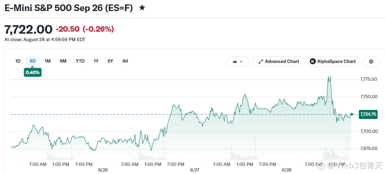Click the 7,722.00 headline price

click(28, 29)
